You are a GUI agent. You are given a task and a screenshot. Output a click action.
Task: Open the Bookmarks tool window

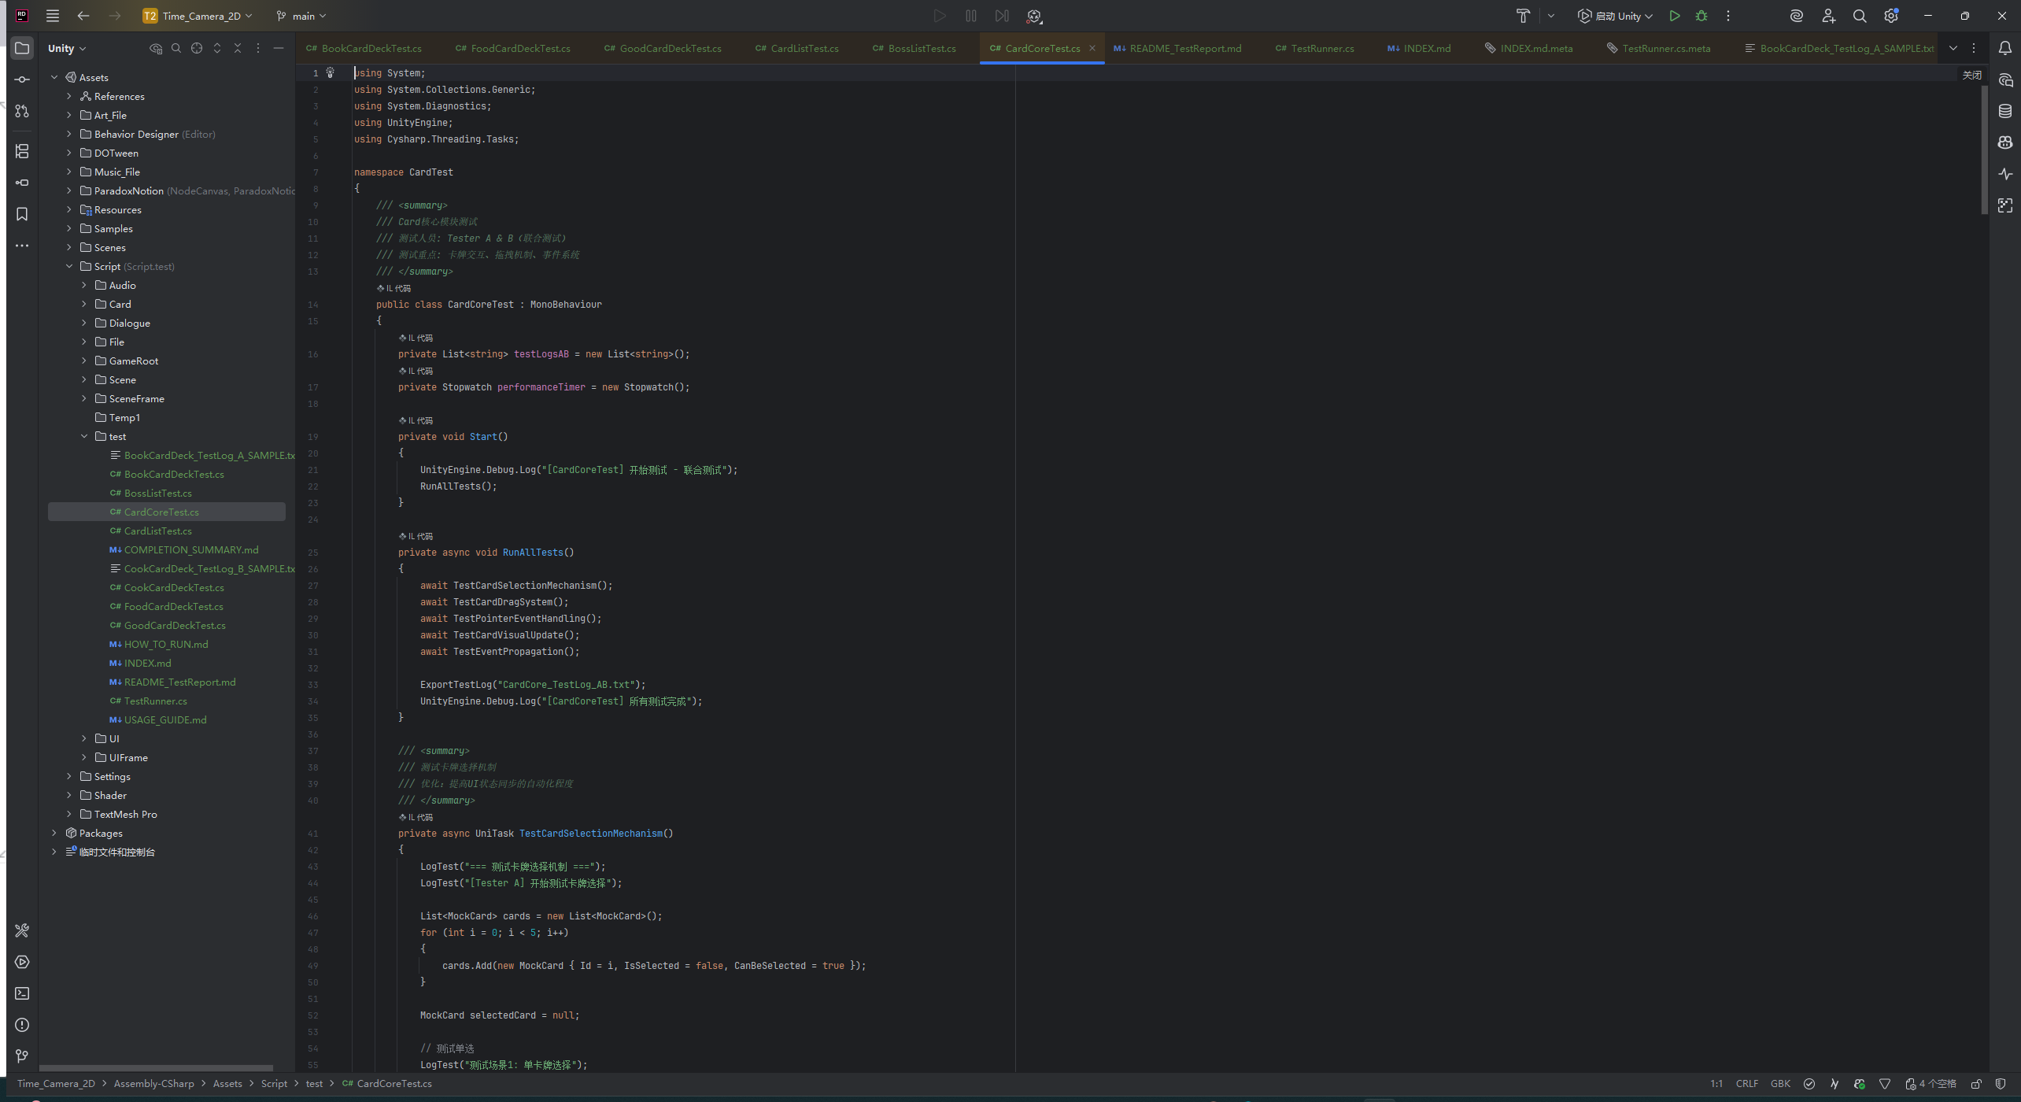(x=22, y=214)
